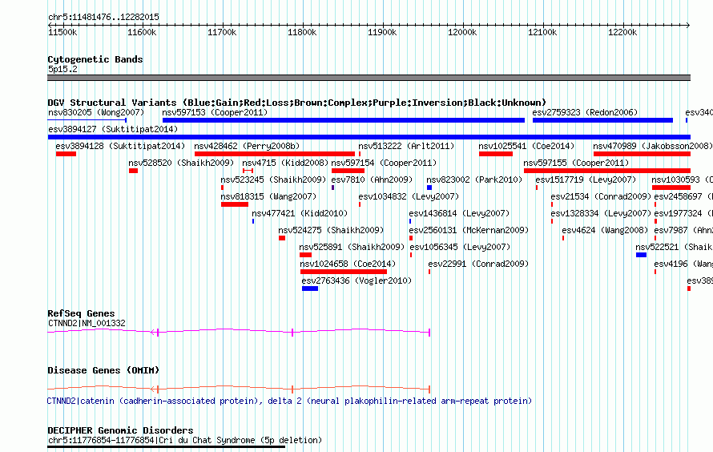Viewport: 713px width, 452px height.
Task: Select the esv1436814 (Levy2007) label
Action: click(459, 213)
